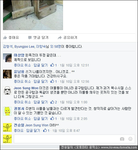Viewport: 138px width, 150px height.
Task: Click the 공유하기 share arrow icon
Action: tap(60, 38)
